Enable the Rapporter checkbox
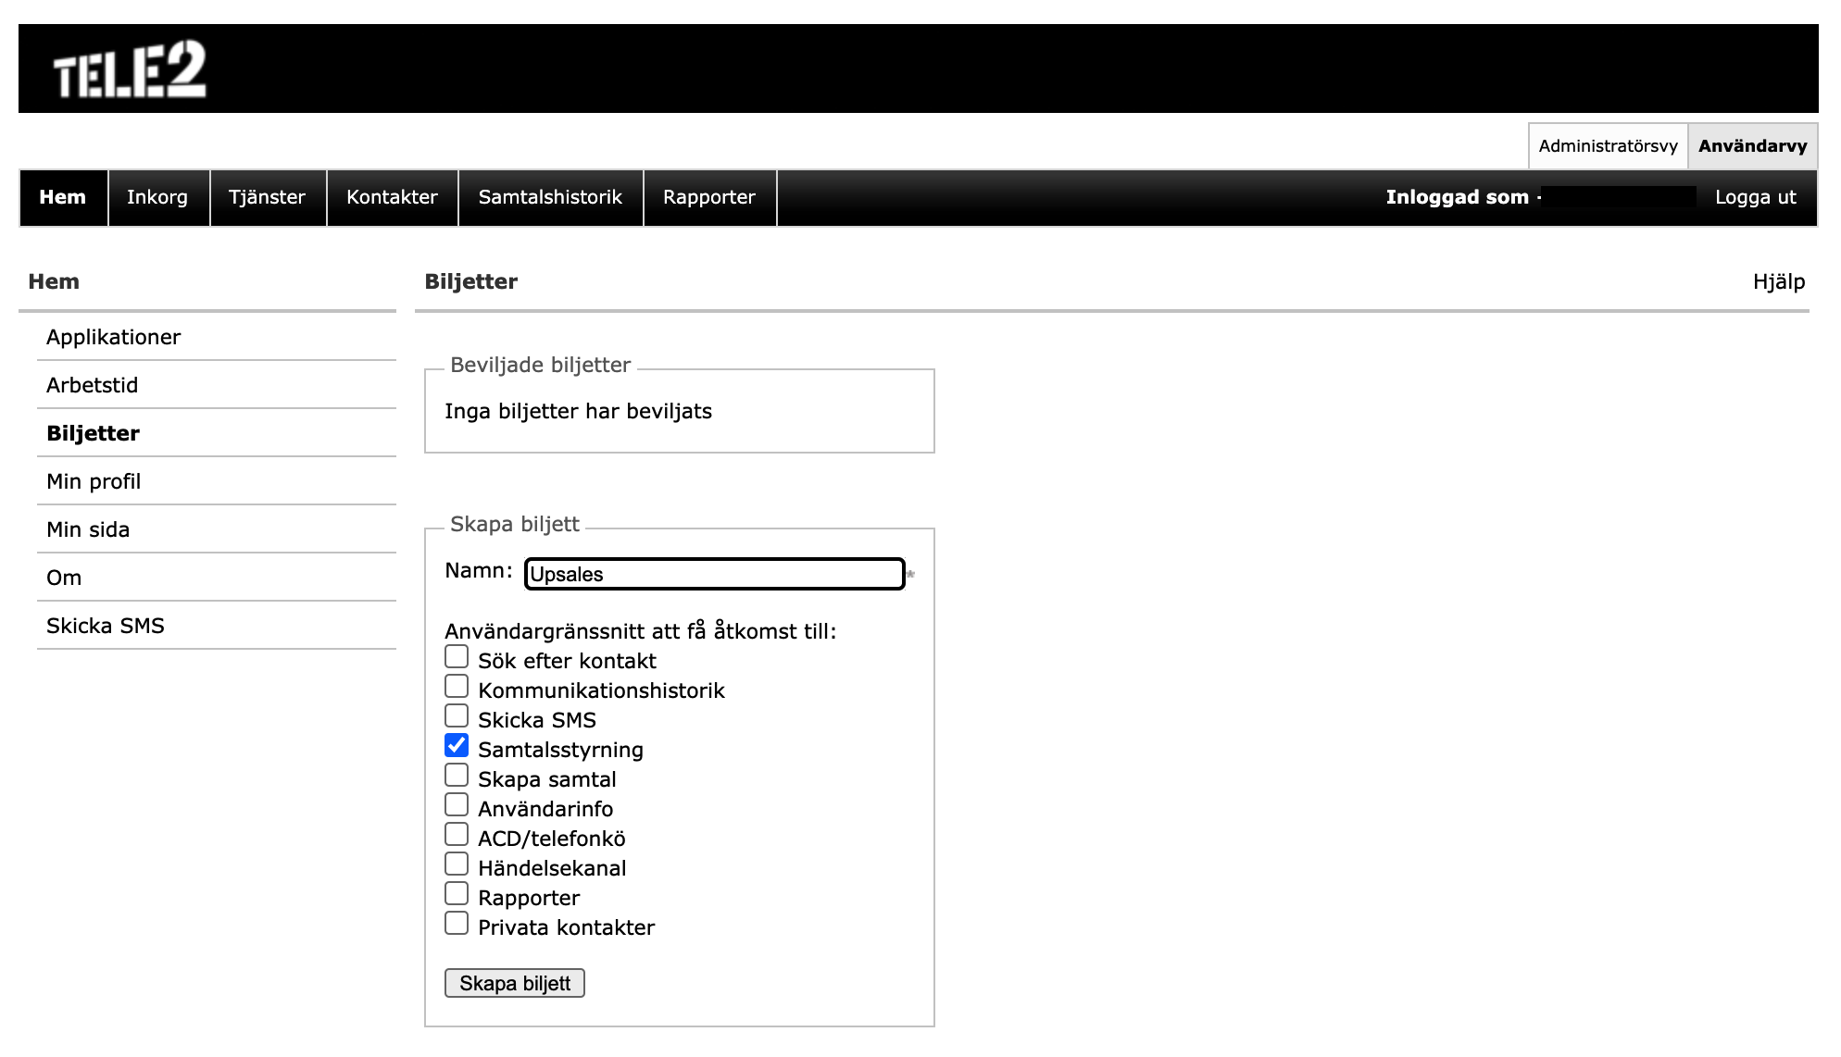 point(457,894)
